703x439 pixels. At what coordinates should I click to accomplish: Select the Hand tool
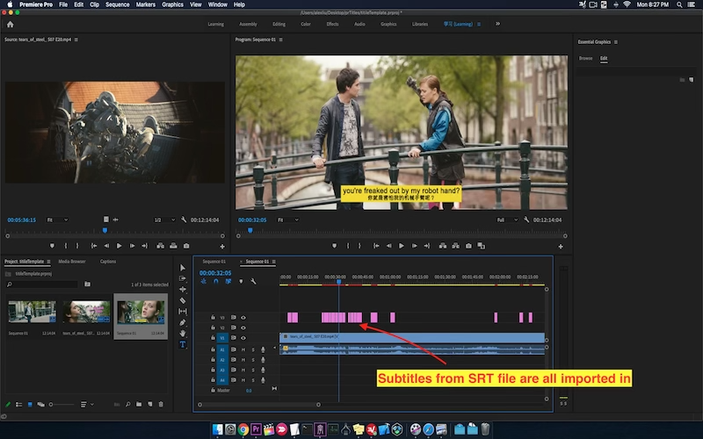click(x=183, y=334)
